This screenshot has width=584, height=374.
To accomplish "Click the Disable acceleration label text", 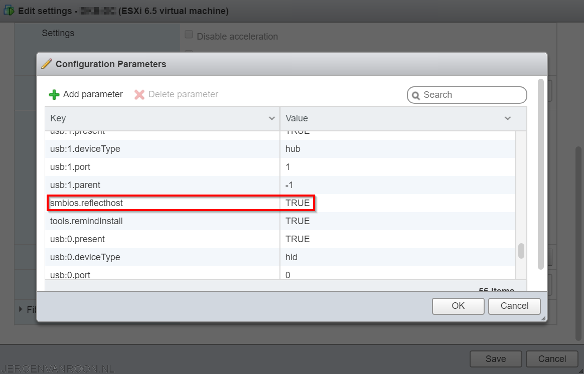I will 237,37.
